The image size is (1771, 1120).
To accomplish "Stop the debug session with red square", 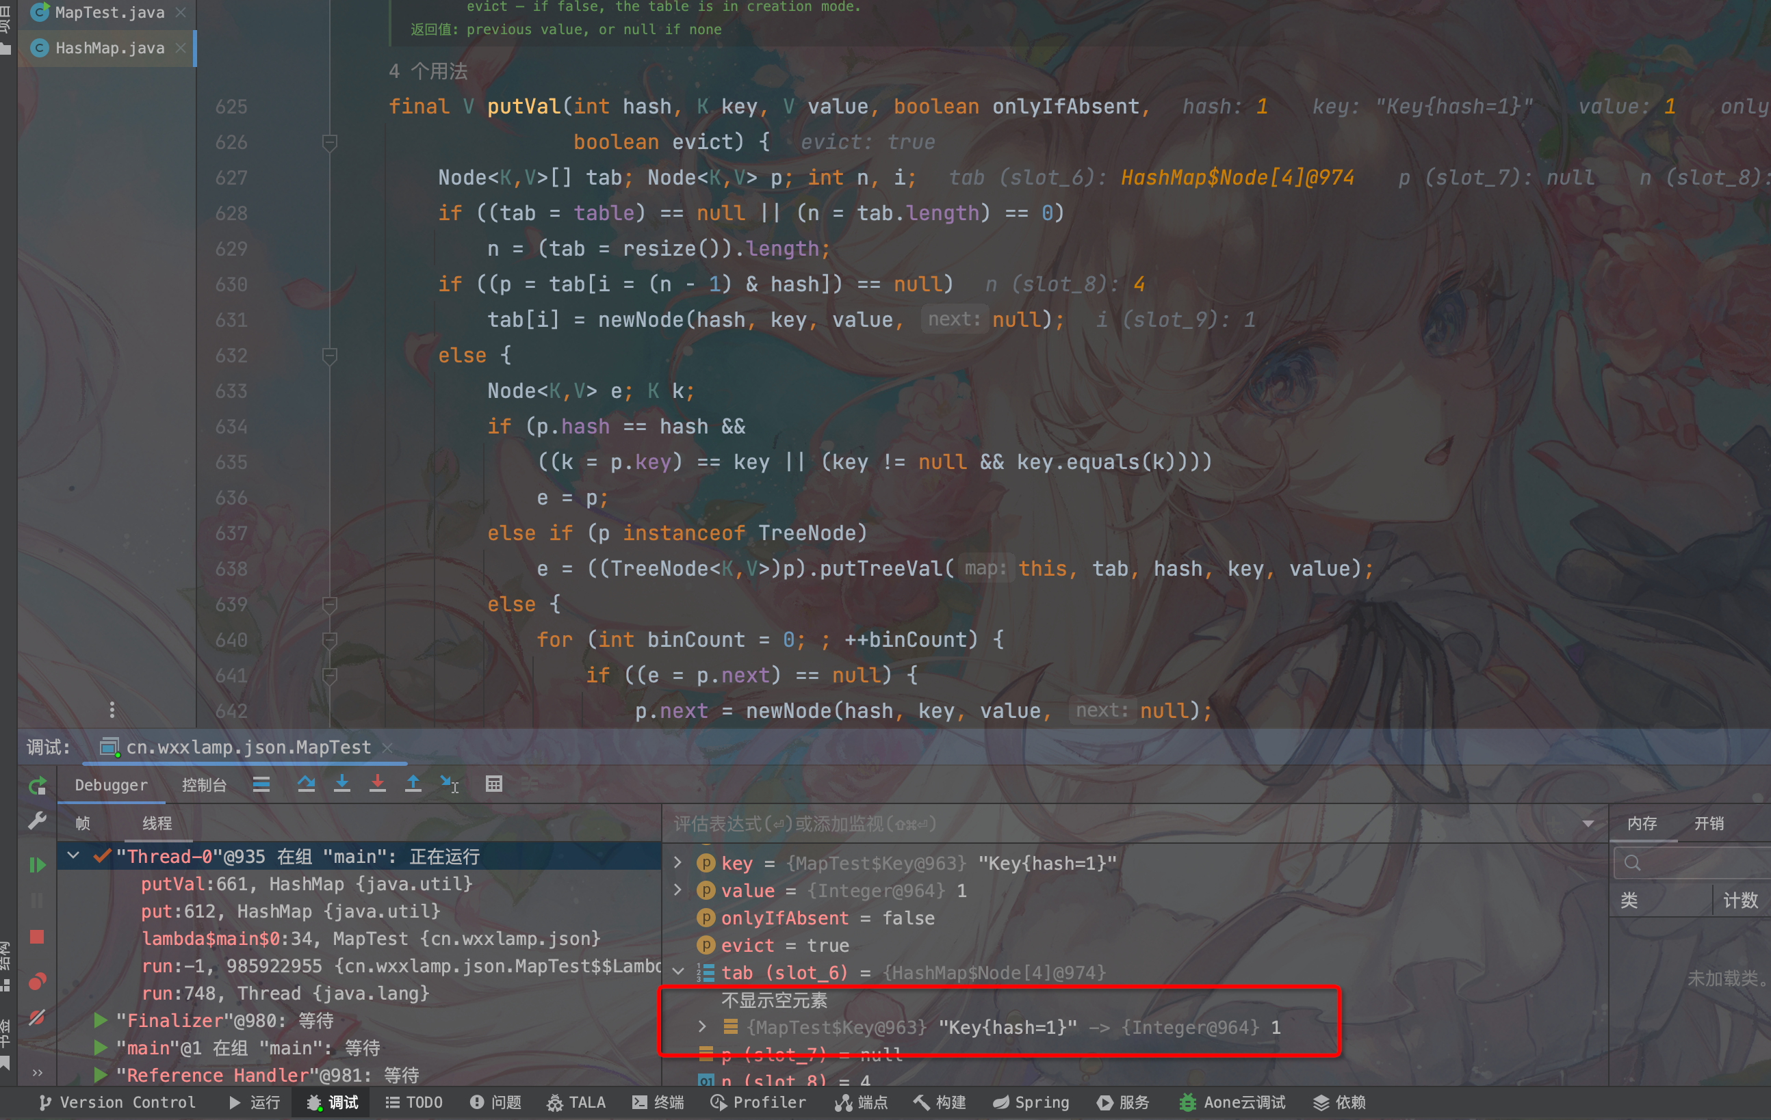I will point(37,937).
